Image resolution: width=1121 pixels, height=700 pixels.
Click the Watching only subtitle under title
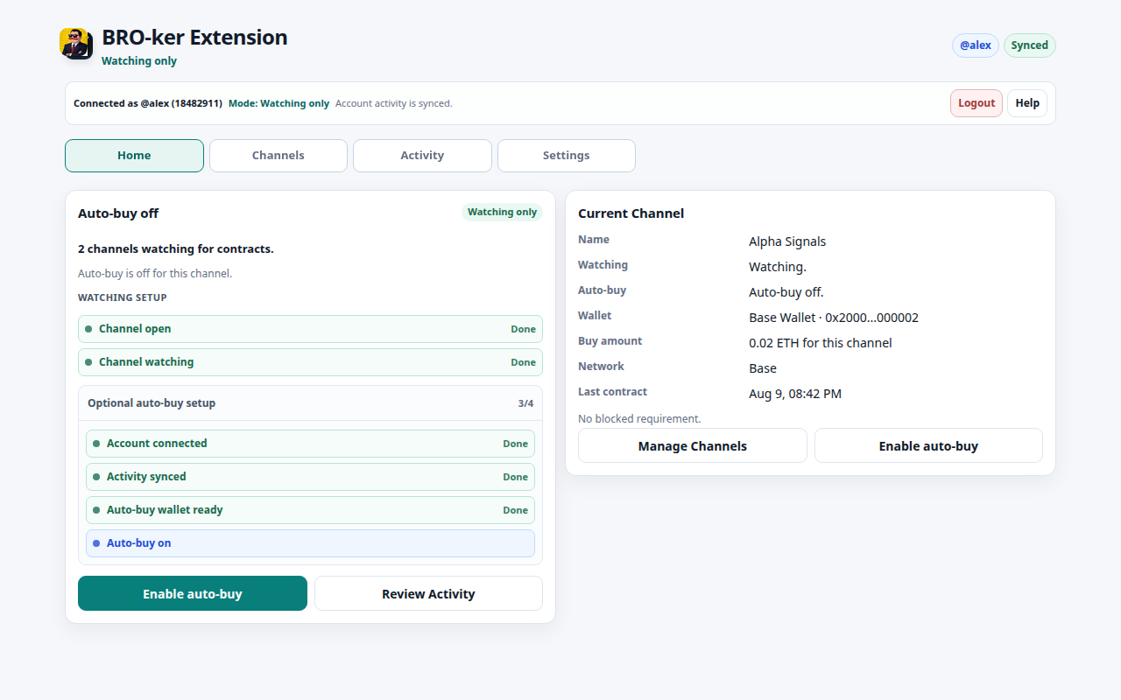point(139,61)
